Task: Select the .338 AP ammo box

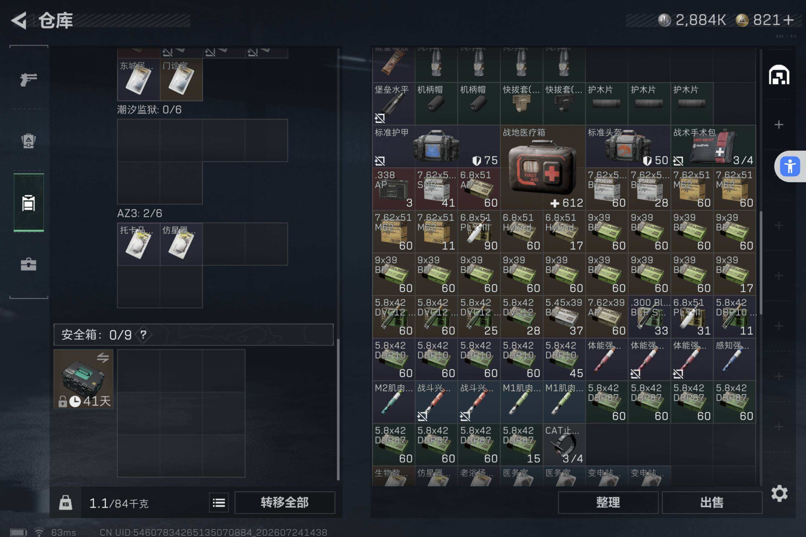Action: (x=393, y=189)
